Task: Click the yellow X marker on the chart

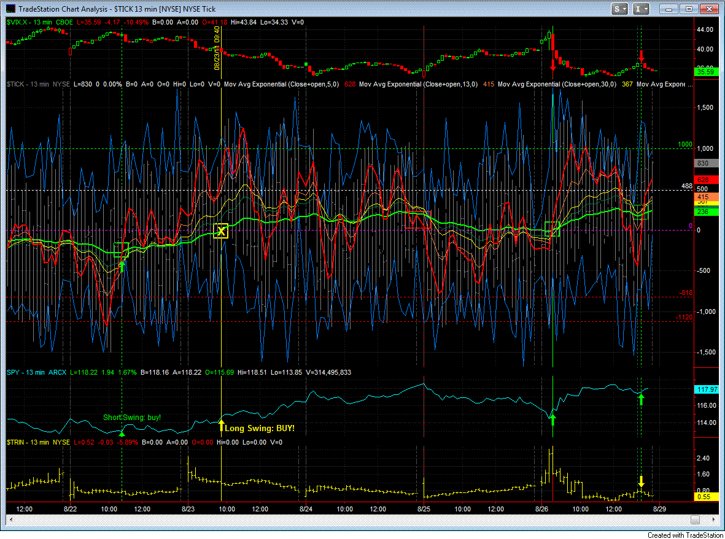Action: pos(221,231)
